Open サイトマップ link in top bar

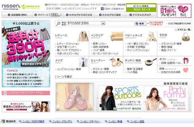[95, 5]
